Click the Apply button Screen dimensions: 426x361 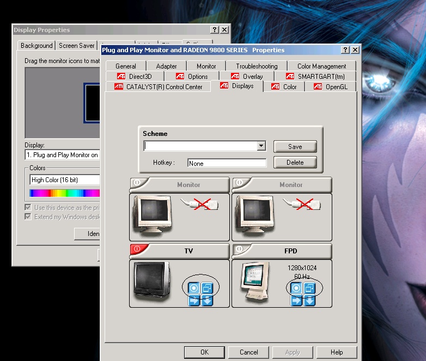click(x=293, y=352)
